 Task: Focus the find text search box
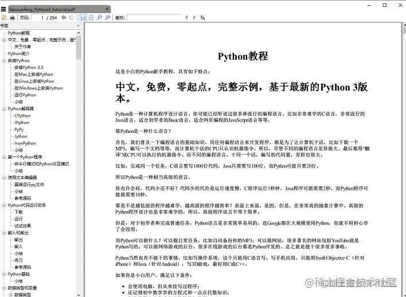[154, 18]
